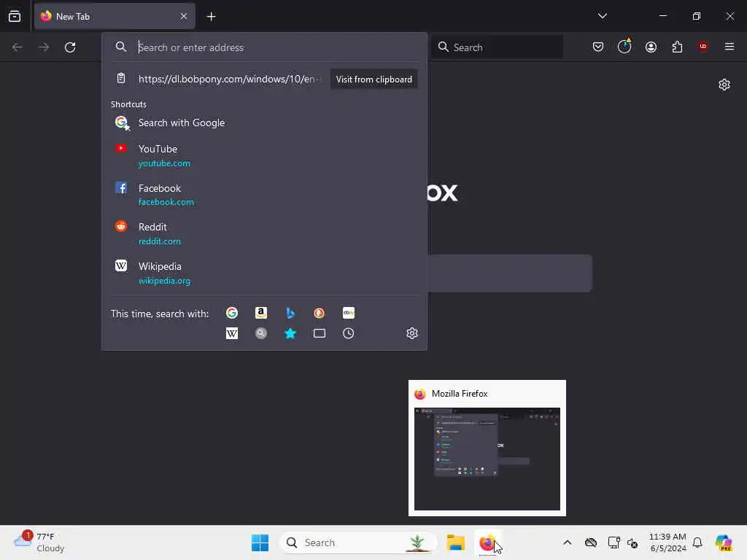Viewport: 747px width, 560px height.
Task: Expand the list all tabs chevron
Action: point(602,16)
